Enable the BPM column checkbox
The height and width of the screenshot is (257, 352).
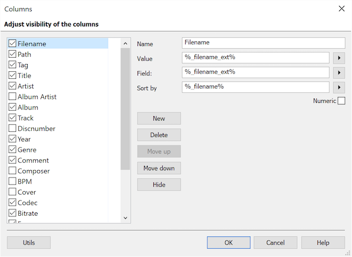[x=12, y=181]
